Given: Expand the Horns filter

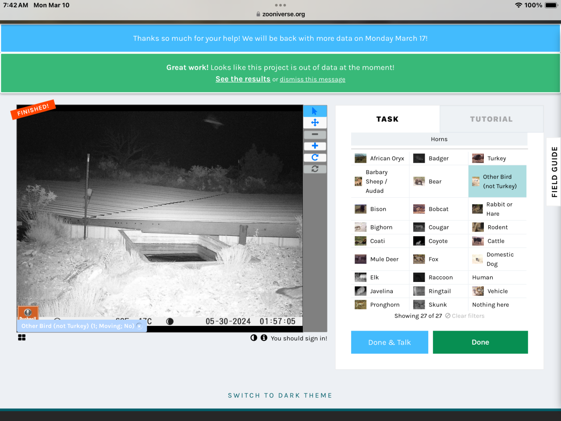Looking at the screenshot, I should tap(439, 139).
